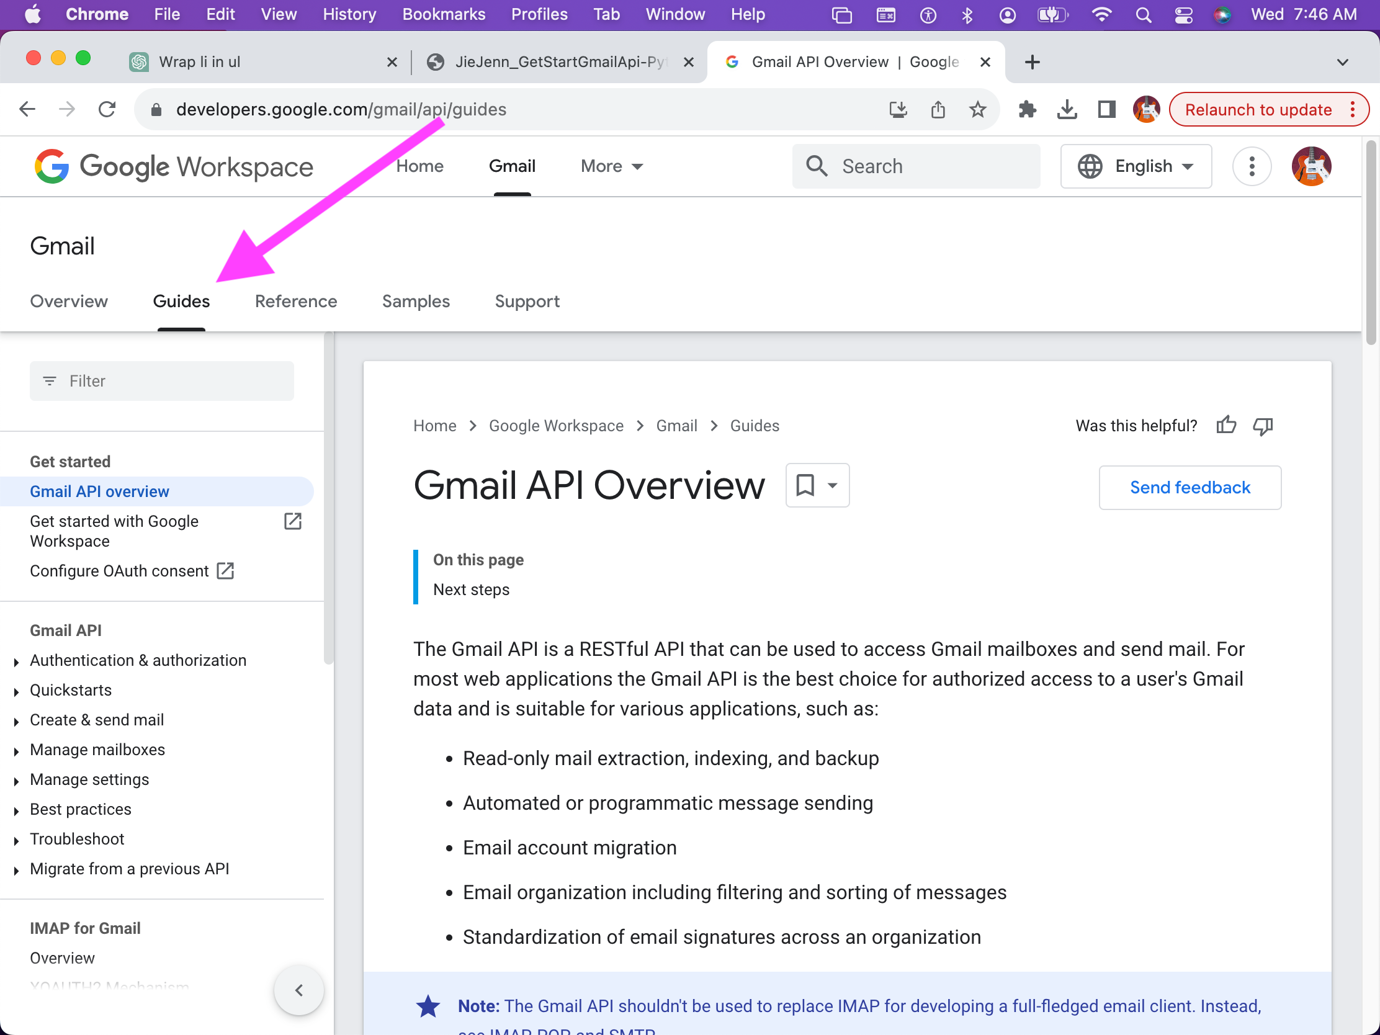
Task: Switch to the Samples tab
Action: pyautogui.click(x=416, y=302)
